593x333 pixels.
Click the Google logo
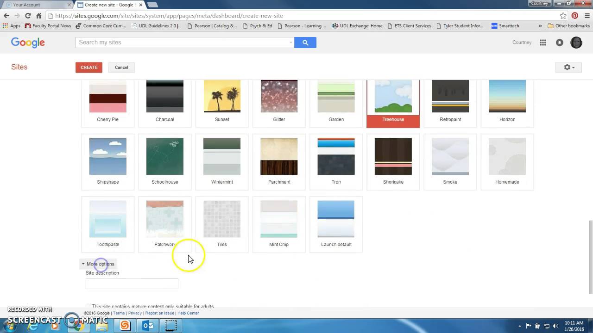coord(28,43)
